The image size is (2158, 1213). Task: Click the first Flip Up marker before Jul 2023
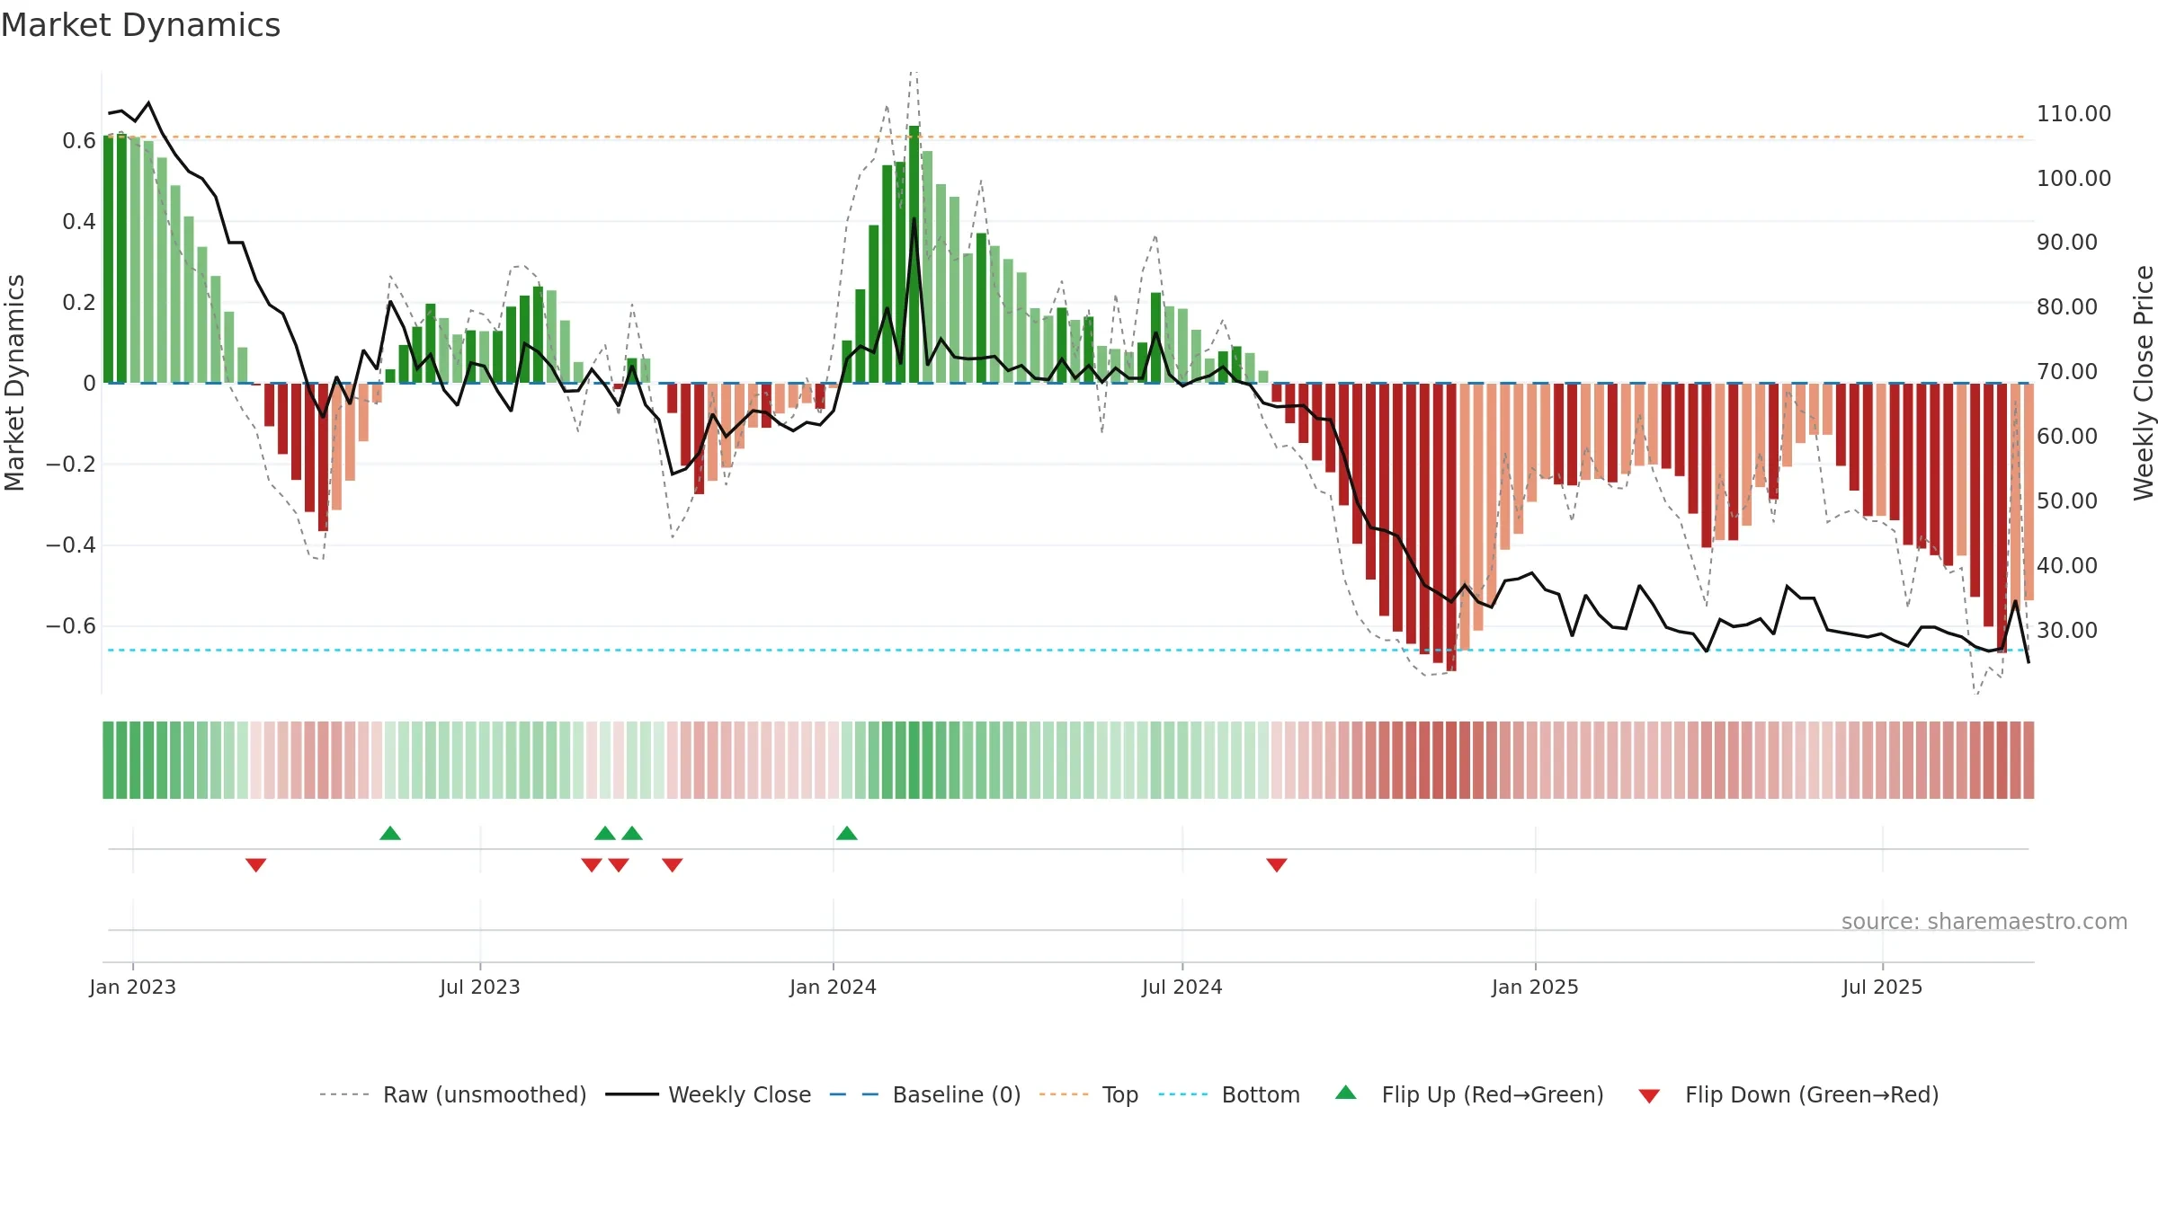pyautogui.click(x=390, y=833)
